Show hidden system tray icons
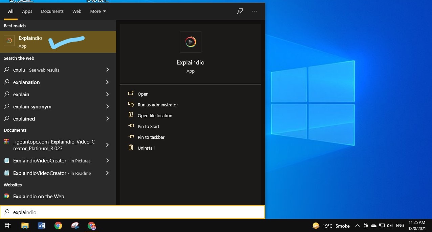432x232 pixels. pos(357,226)
